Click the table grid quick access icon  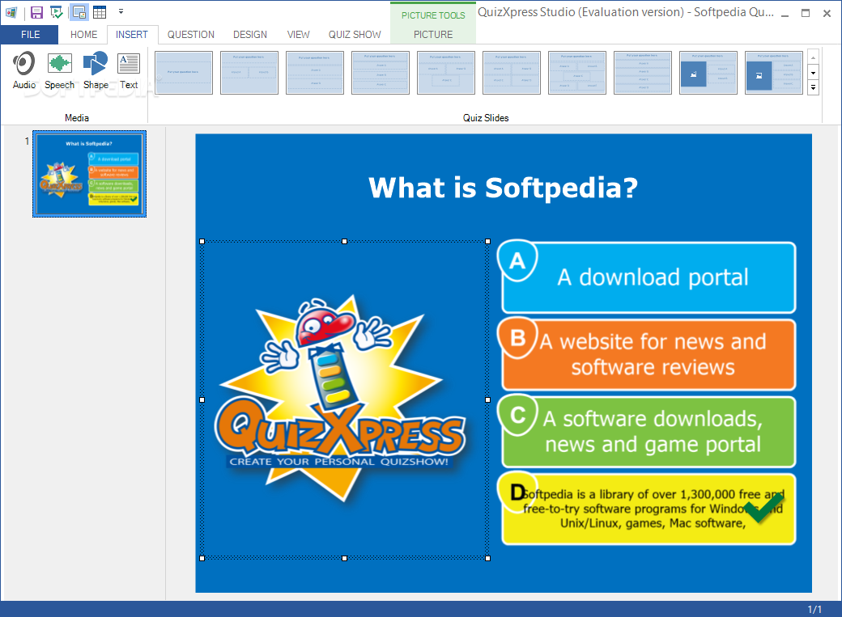(x=100, y=12)
